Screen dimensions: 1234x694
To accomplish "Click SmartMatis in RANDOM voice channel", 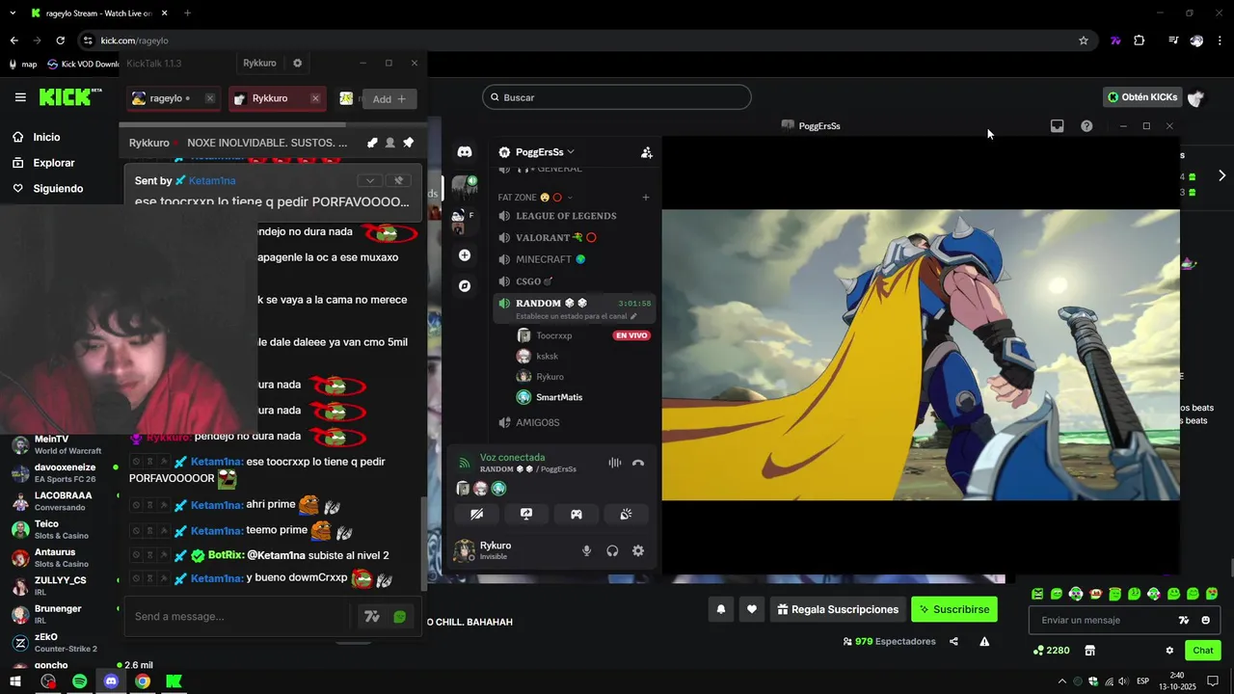I will coord(559,397).
